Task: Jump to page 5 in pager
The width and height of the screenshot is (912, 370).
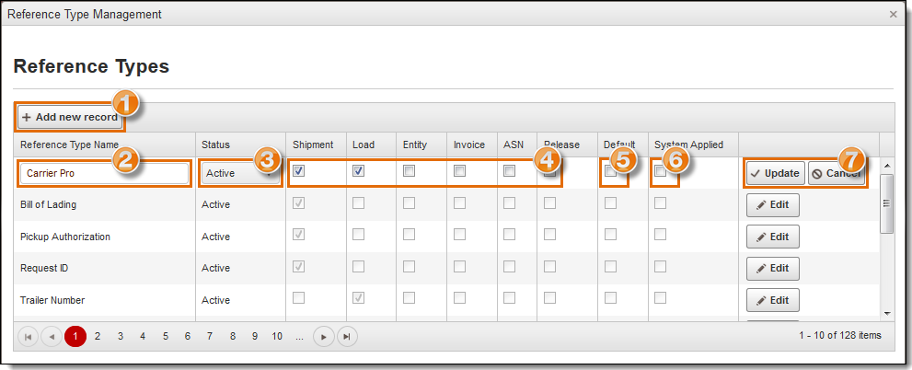Action: (x=166, y=337)
